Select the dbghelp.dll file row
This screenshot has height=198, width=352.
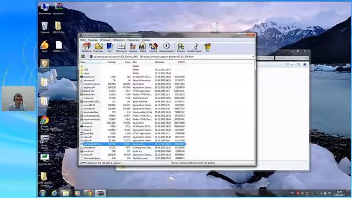[x=133, y=87]
